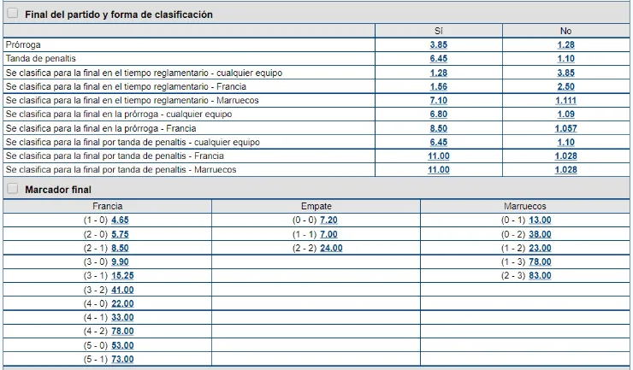The width and height of the screenshot is (633, 370).
Task: Click Sí 11.00 for penaltis Marruecos
Action: point(438,170)
